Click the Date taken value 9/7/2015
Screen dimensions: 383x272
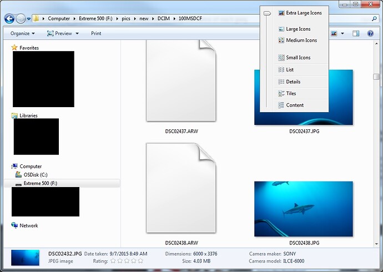click(128, 254)
